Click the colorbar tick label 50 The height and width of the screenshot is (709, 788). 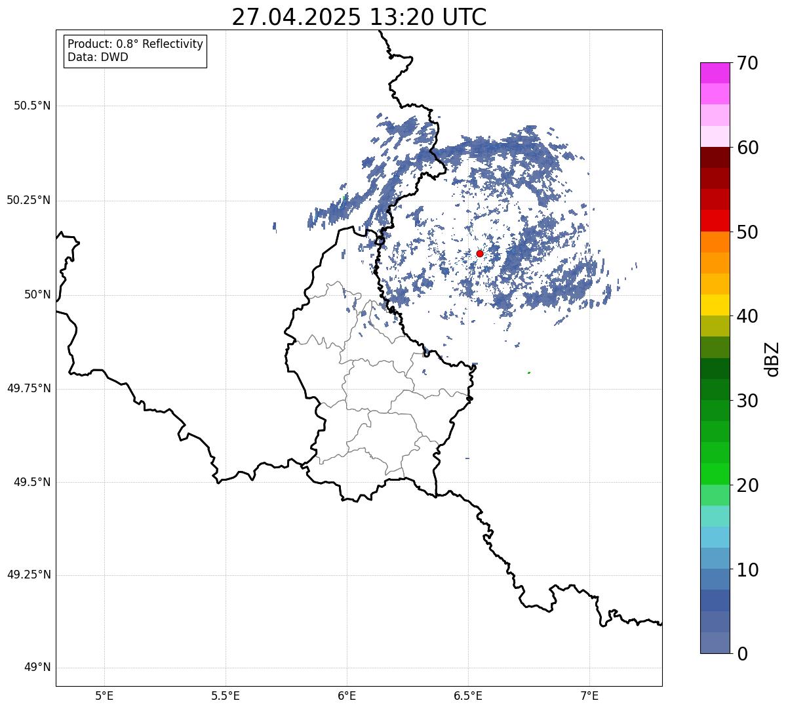tap(747, 232)
